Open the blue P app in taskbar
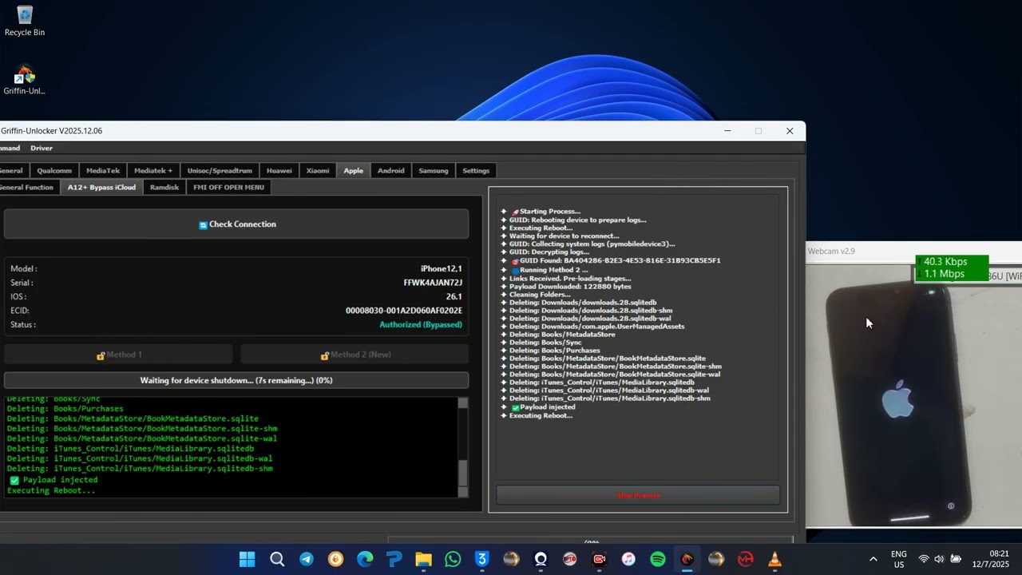Viewport: 1022px width, 575px height. pyautogui.click(x=394, y=559)
